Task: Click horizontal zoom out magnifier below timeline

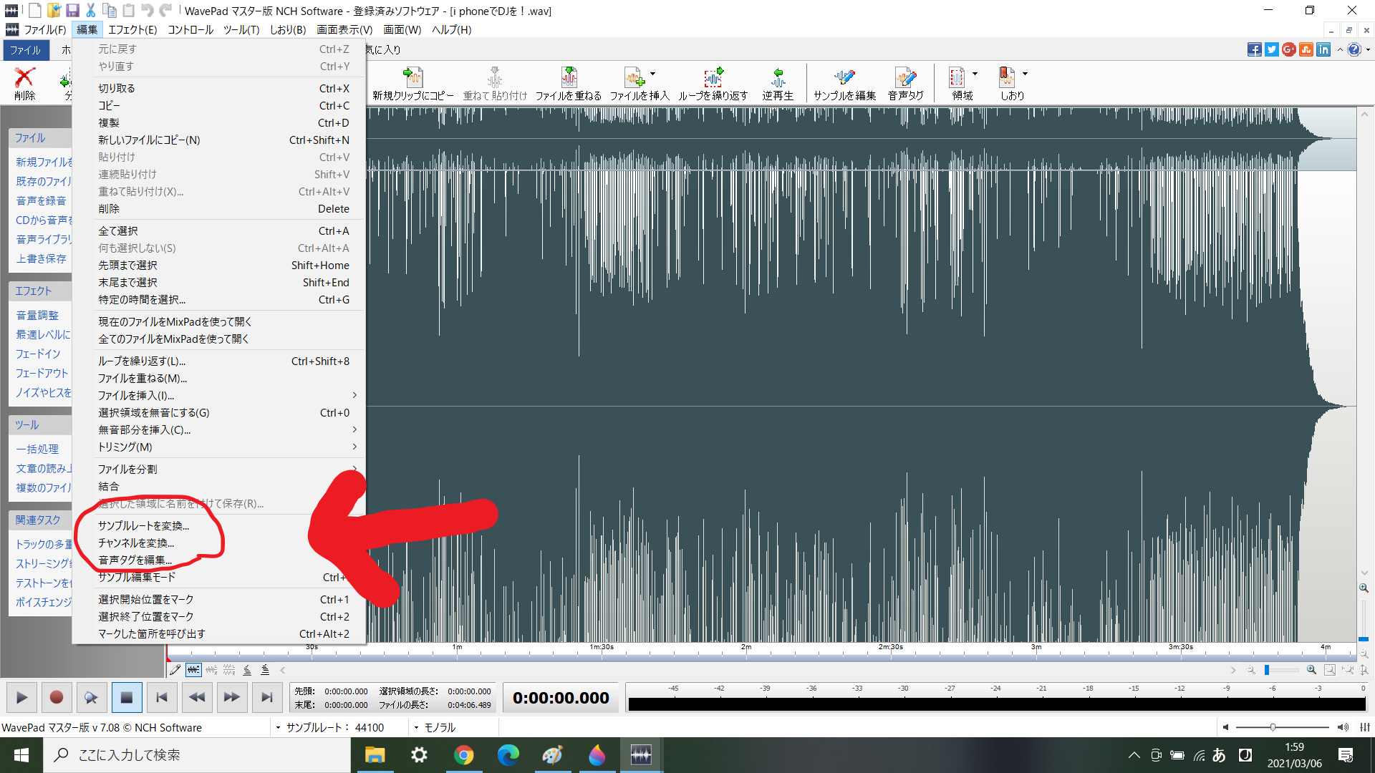Action: 1250,670
